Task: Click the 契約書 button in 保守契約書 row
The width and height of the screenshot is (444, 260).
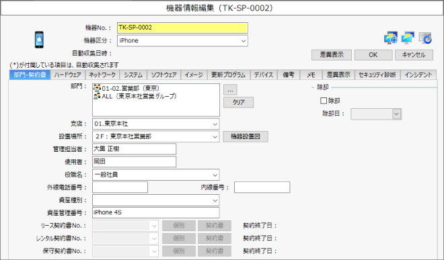Action: point(215,251)
